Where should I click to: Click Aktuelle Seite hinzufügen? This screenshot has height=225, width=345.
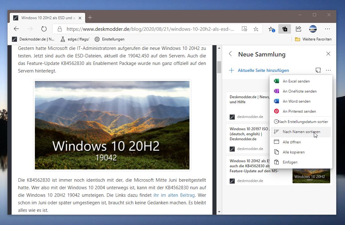tap(259, 70)
